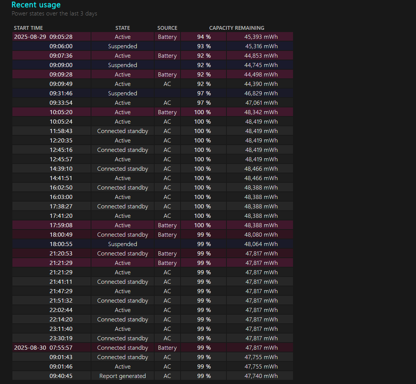Click the 09:01:46 start time
Viewport: 416px width, 384px height.
[x=61, y=367]
